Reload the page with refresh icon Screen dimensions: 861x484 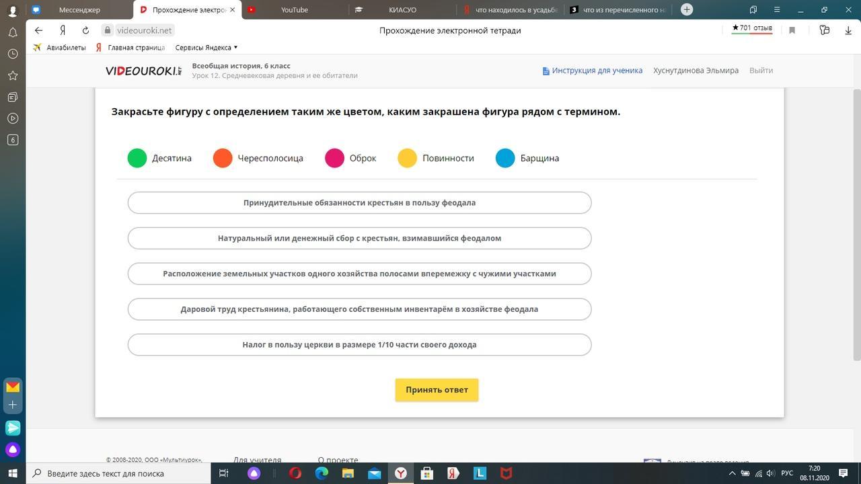coord(85,30)
